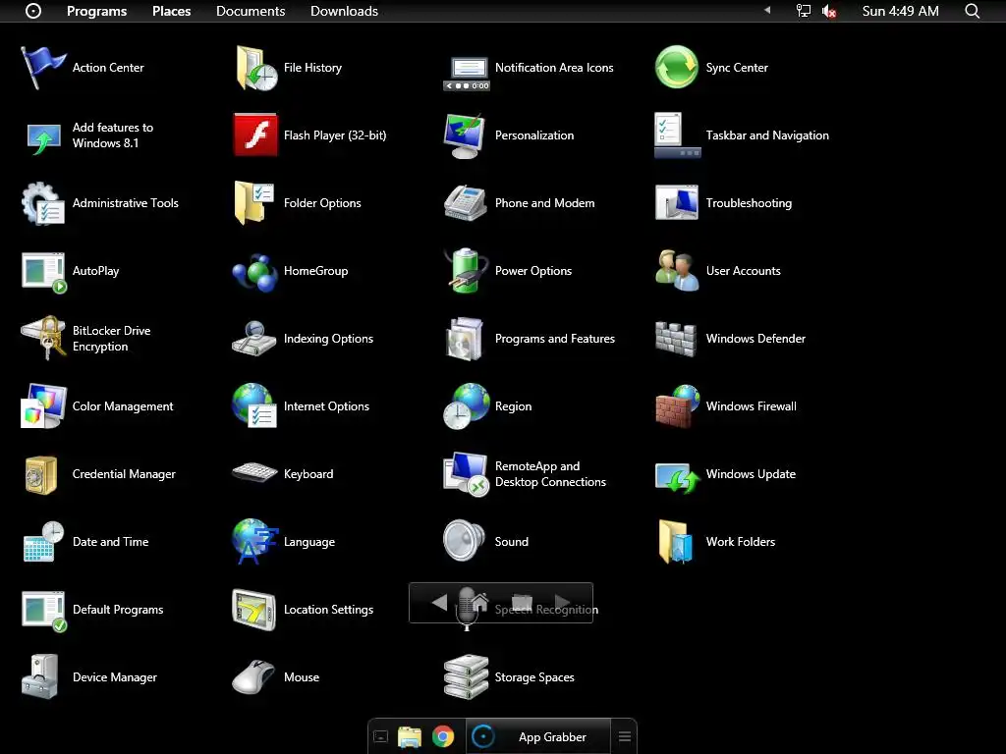The image size is (1006, 754).
Task: Open the Work Folders icon
Action: [676, 542]
